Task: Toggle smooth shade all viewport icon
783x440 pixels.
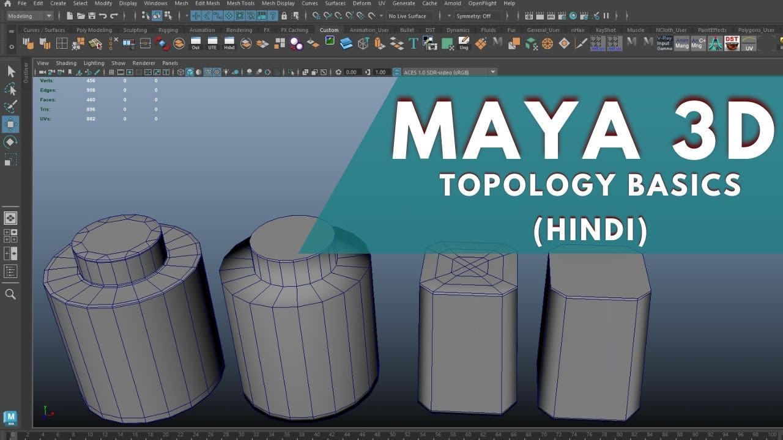Action: tap(190, 72)
